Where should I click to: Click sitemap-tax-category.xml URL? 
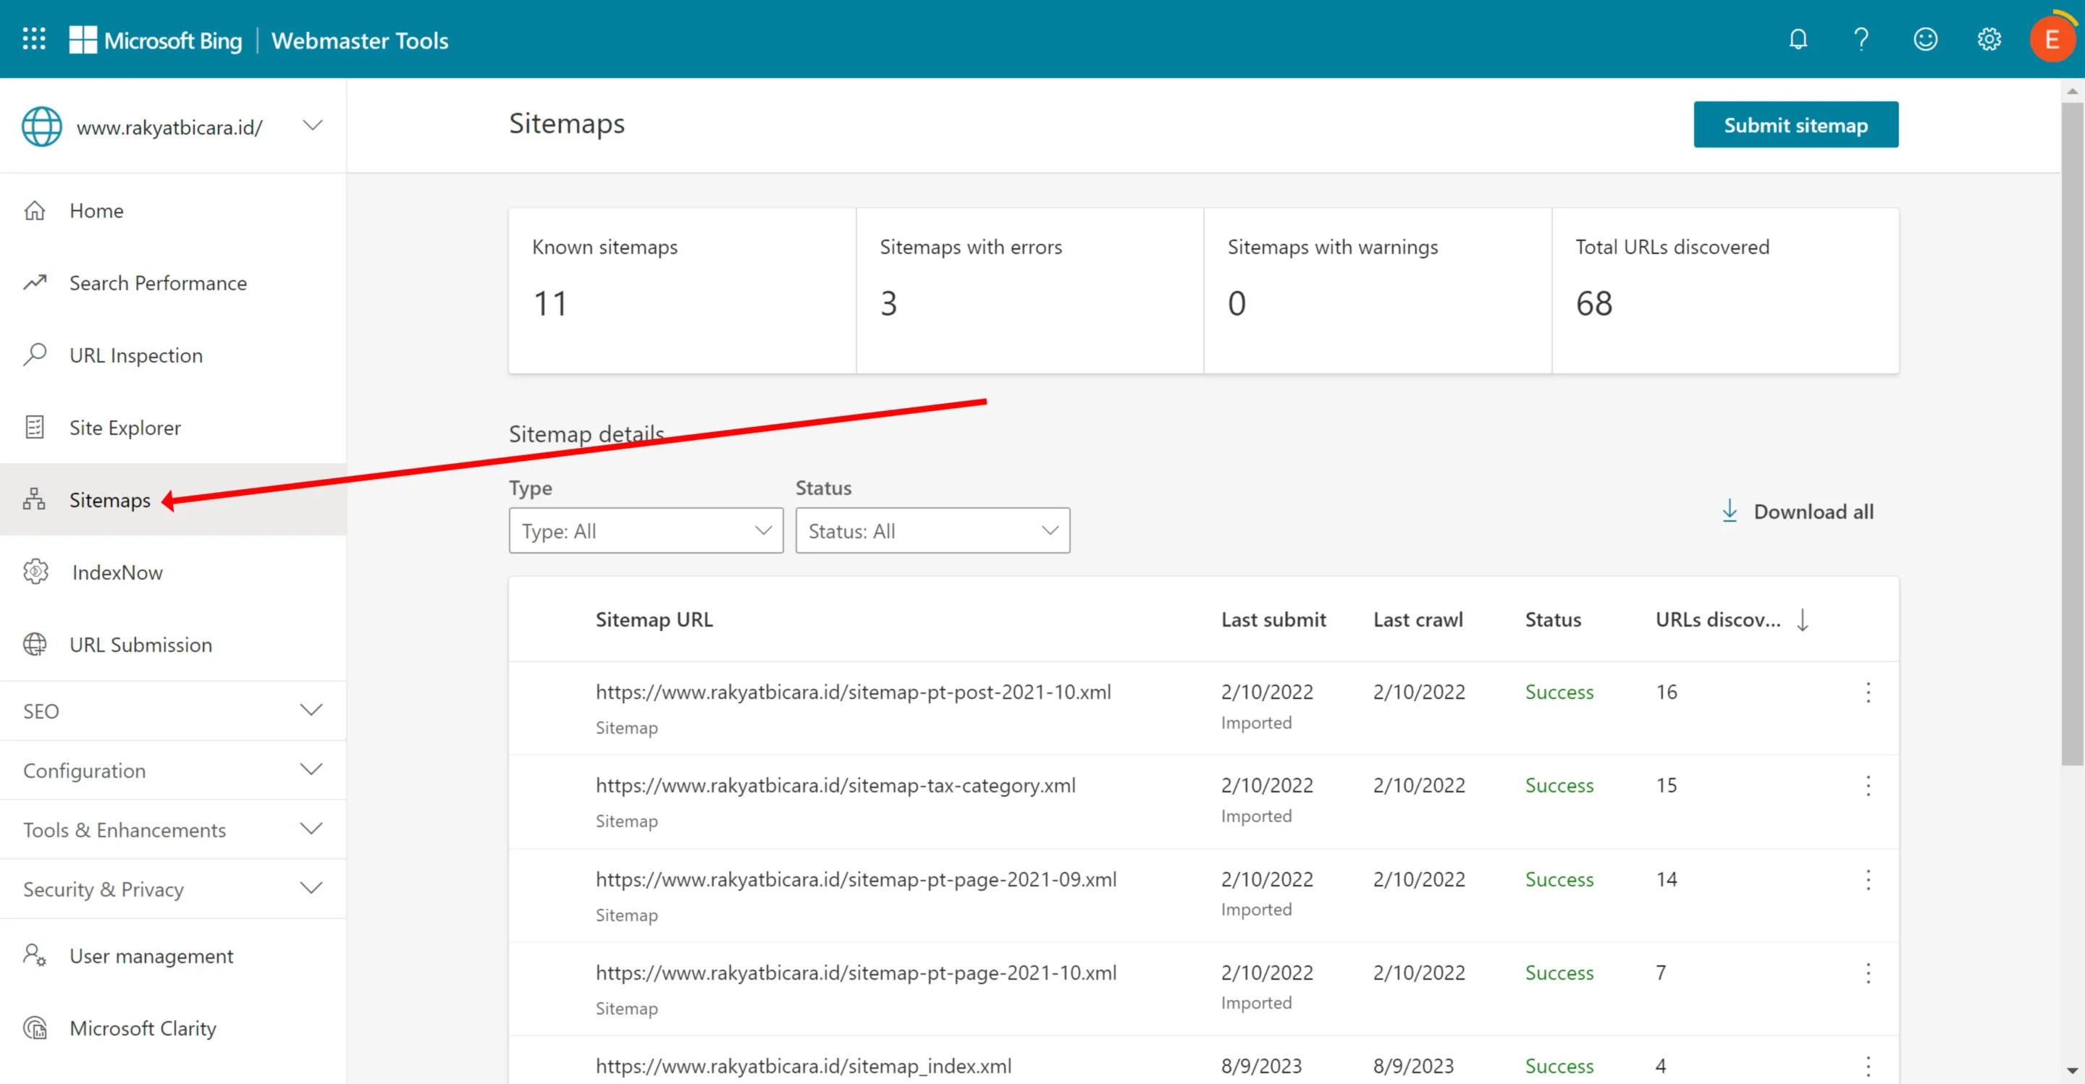[835, 784]
